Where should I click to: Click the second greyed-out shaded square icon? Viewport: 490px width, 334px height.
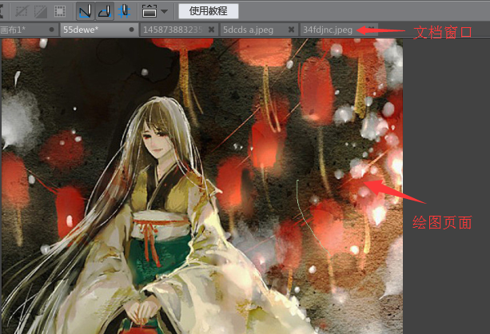[41, 11]
